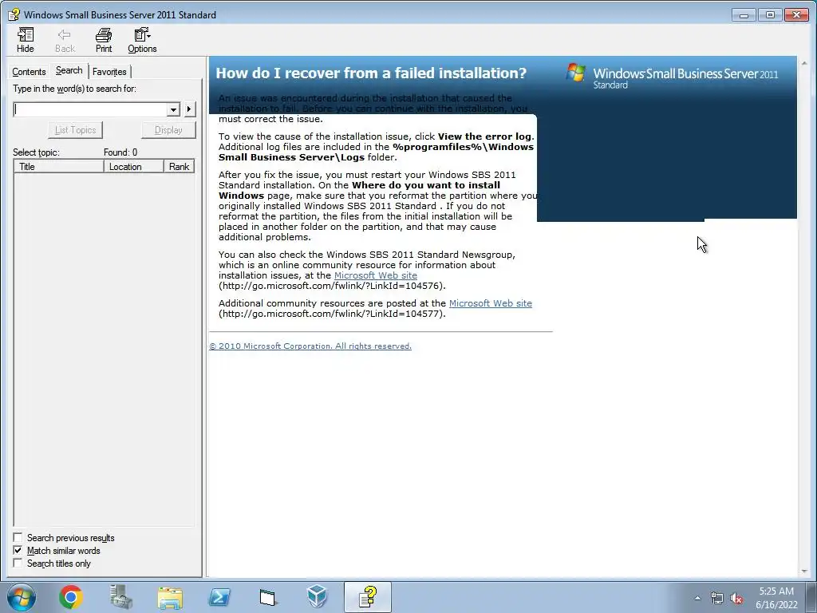Launch Google Chrome from taskbar
The image size is (817, 613).
71,597
